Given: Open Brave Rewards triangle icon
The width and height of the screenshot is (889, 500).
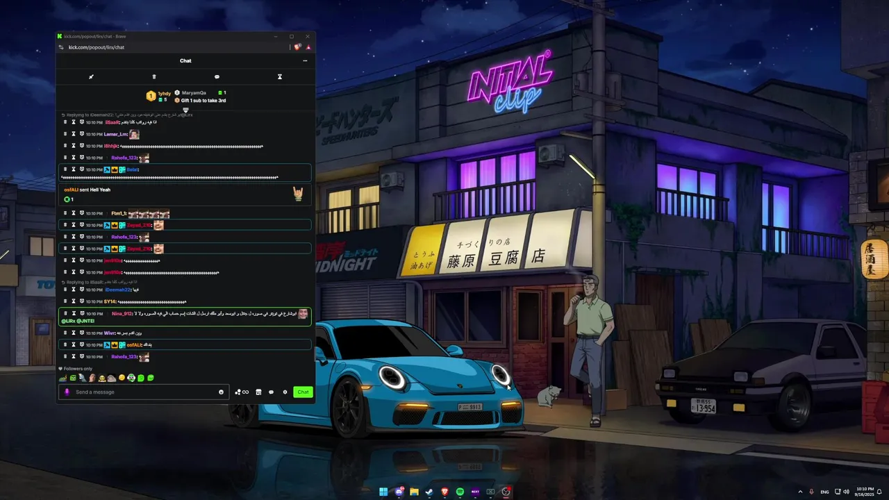Looking at the screenshot, I should pos(308,47).
